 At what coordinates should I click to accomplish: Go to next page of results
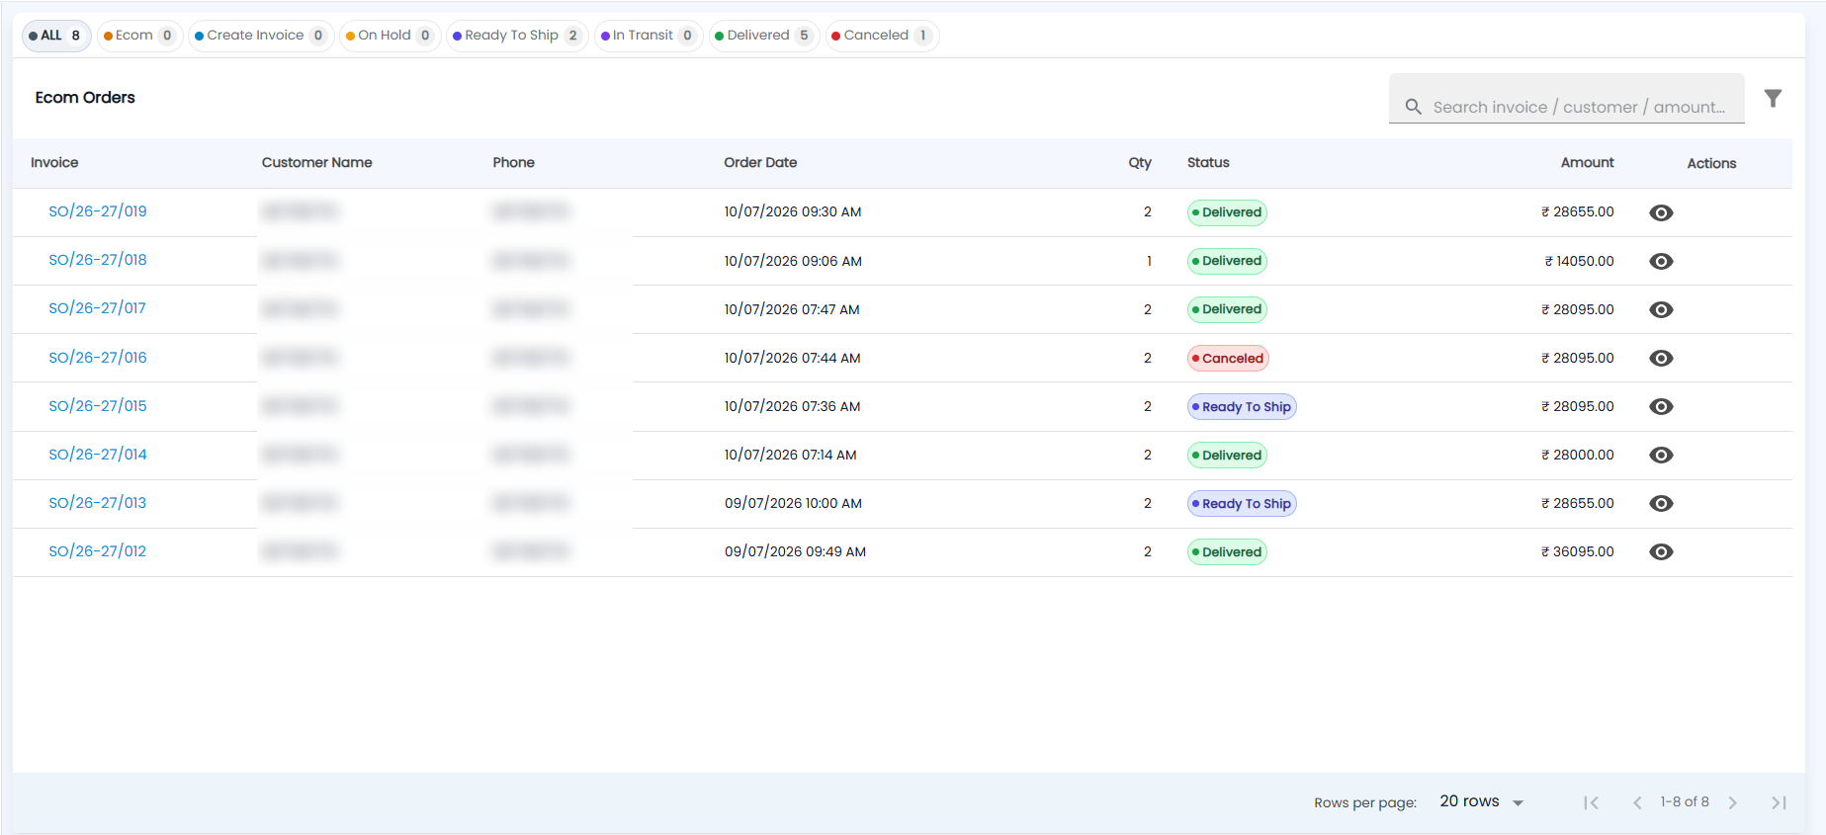1732,802
